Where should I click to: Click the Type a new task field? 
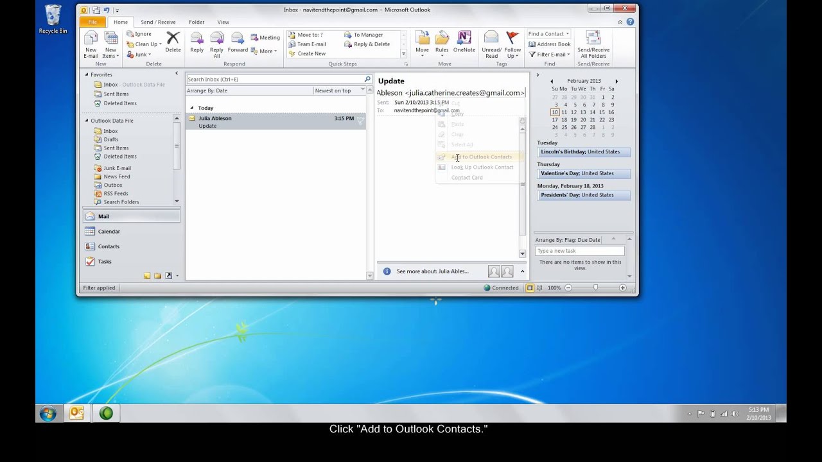[x=579, y=251]
